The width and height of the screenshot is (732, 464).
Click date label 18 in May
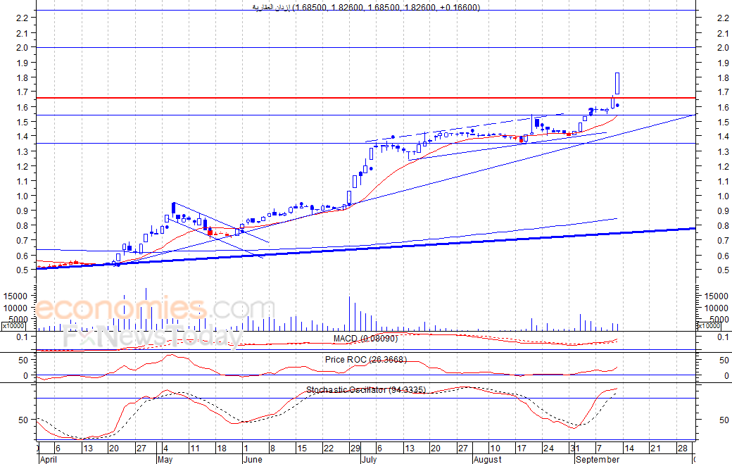[x=221, y=448]
